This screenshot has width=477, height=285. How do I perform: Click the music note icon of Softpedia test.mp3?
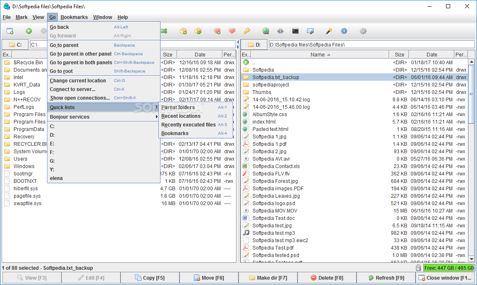[x=246, y=233]
